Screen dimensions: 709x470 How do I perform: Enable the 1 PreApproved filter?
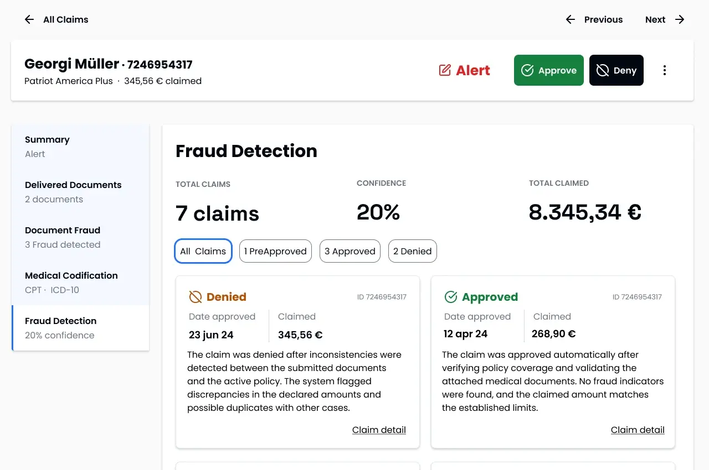pyautogui.click(x=275, y=251)
